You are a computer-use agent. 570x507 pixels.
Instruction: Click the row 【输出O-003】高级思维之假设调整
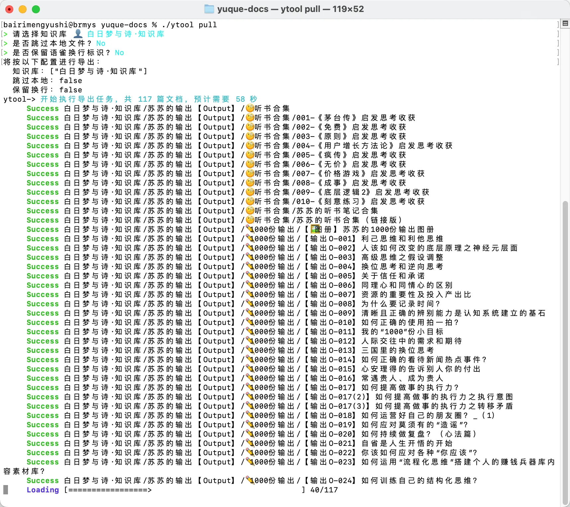(x=235, y=257)
